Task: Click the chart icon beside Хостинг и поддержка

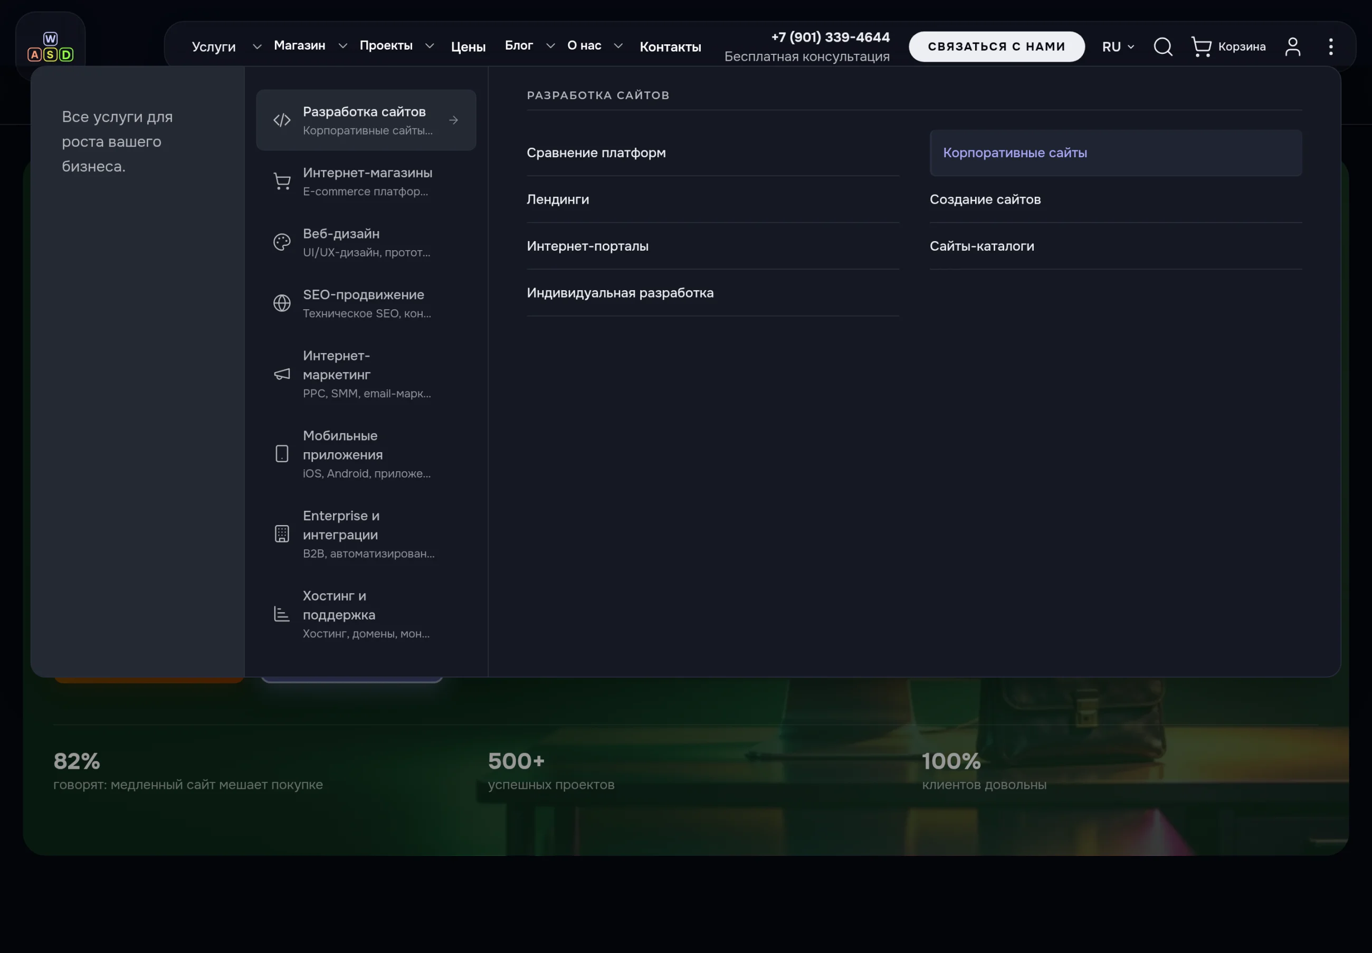Action: [x=282, y=614]
